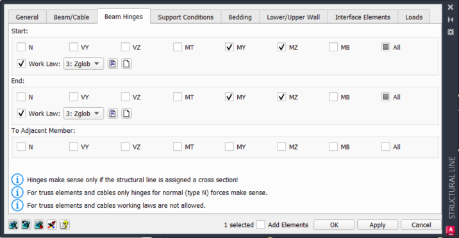Screen dimensions: 459x238
Task: Click the paintbrush match-properties icon
Action: pyautogui.click(x=52, y=225)
